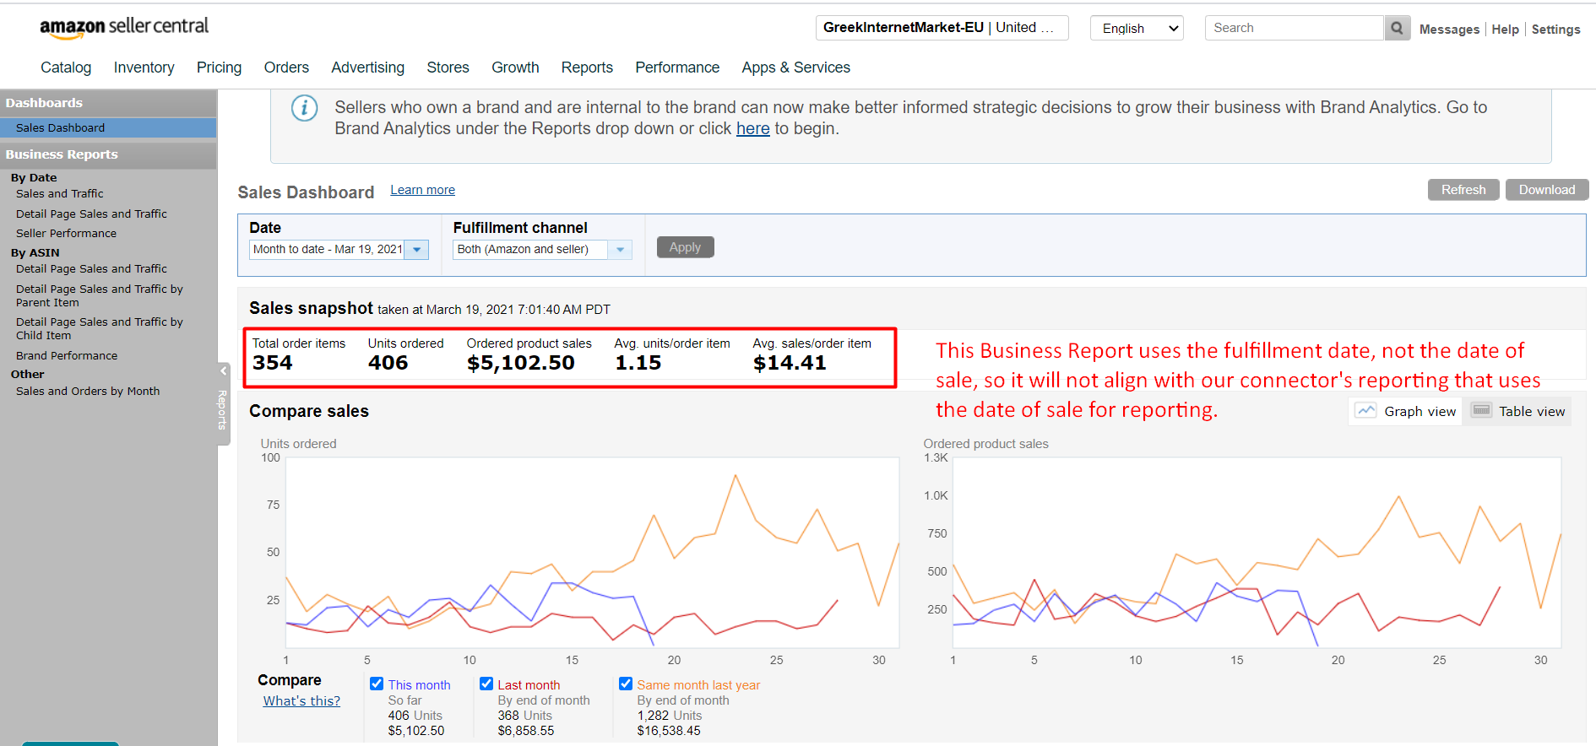
Task: Open the Advertising menu
Action: point(367,68)
